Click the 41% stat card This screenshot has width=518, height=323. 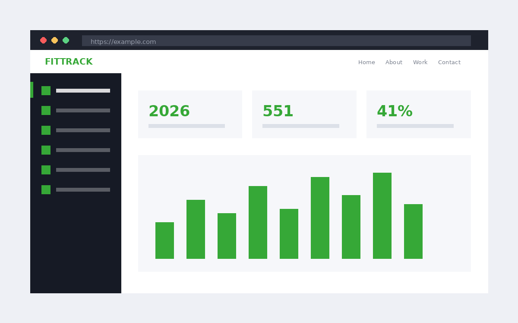coord(419,114)
